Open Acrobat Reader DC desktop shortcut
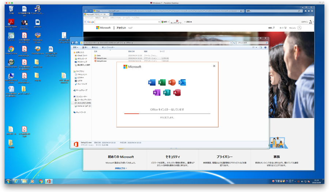This screenshot has width=329, height=192. (11, 24)
